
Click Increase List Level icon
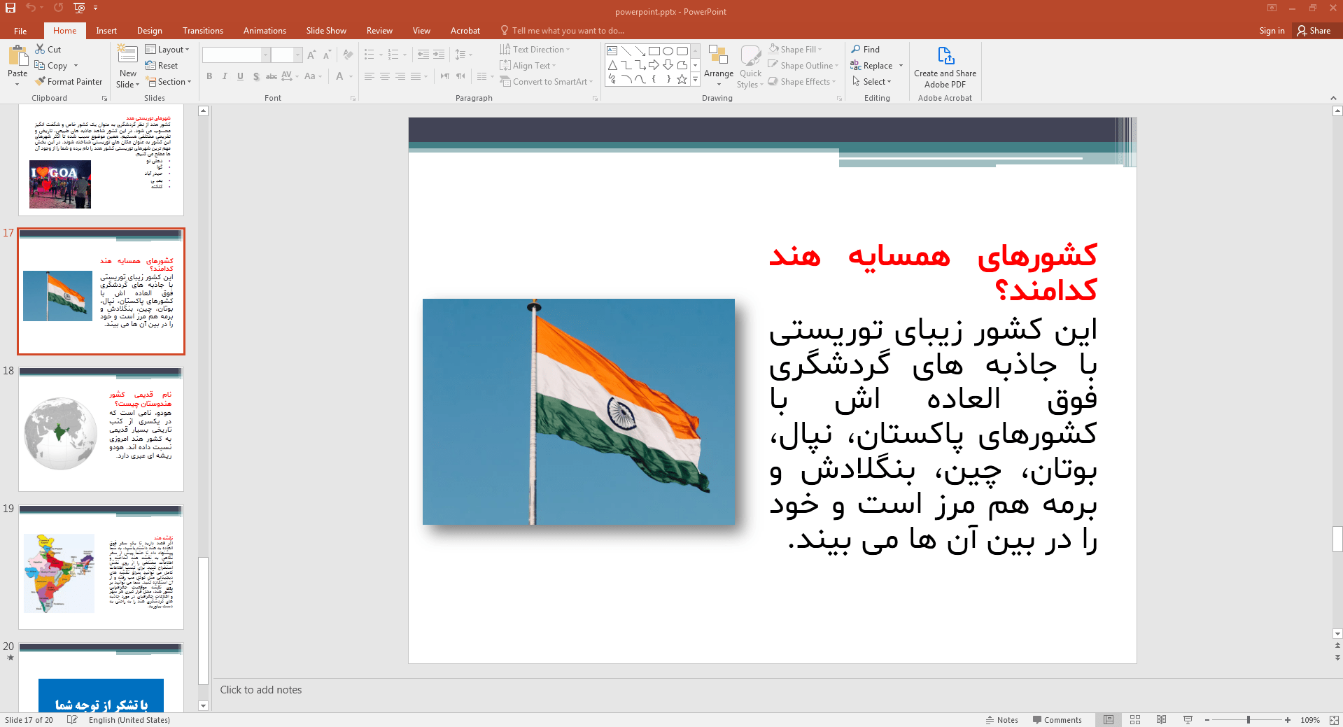tap(439, 55)
